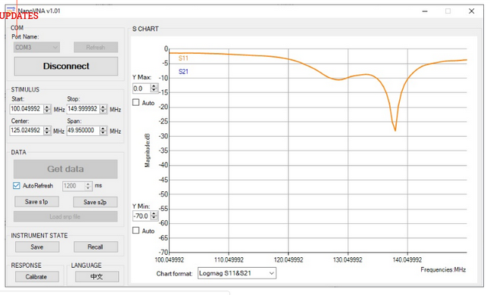Click the S11 legend label in chart
Screen dimensions: 490x295
pos(183,58)
